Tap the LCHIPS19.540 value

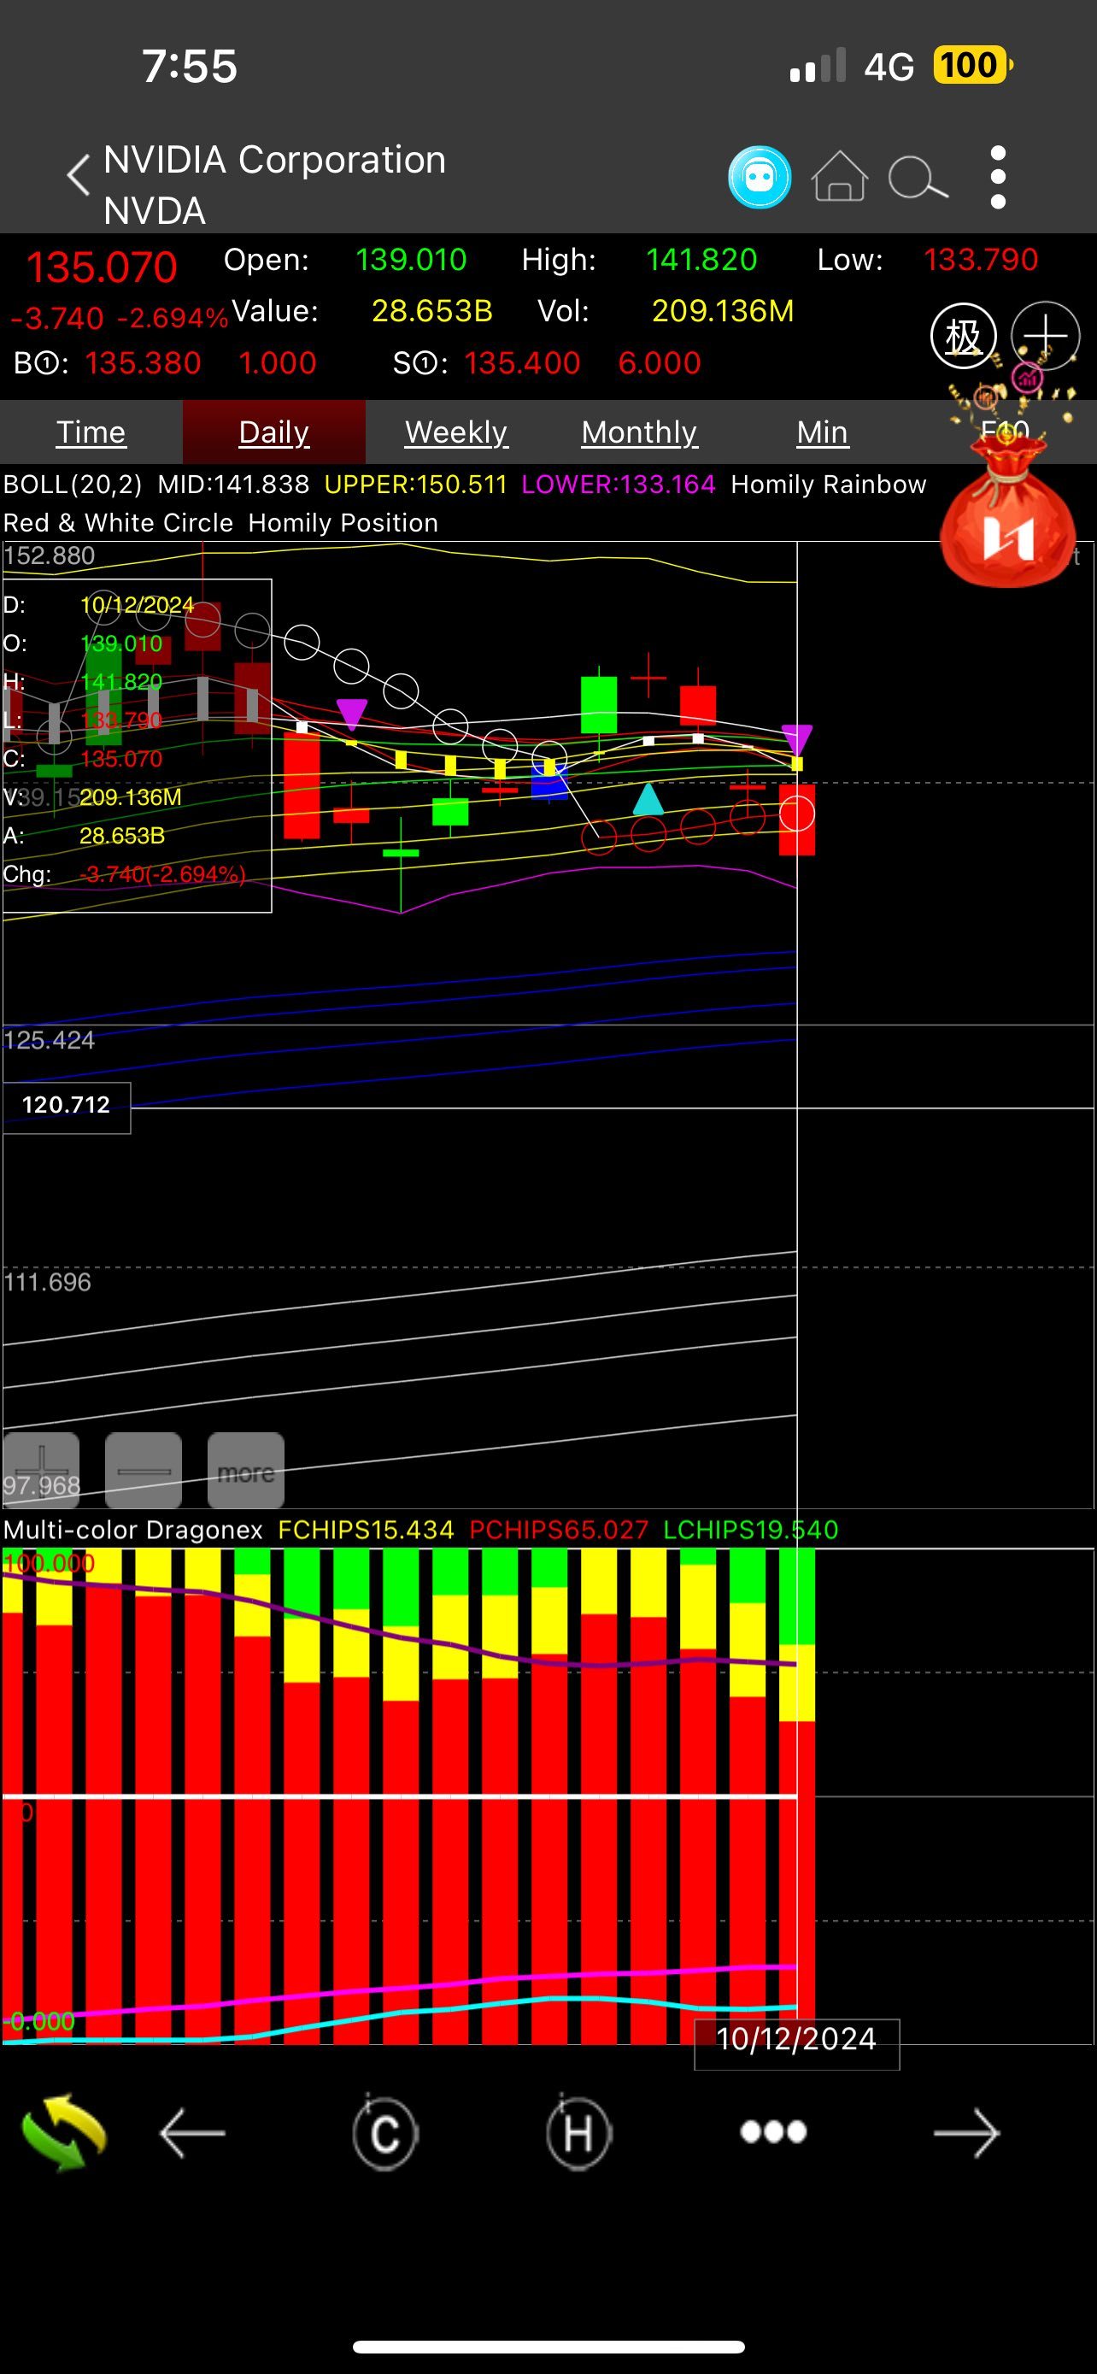(750, 1530)
